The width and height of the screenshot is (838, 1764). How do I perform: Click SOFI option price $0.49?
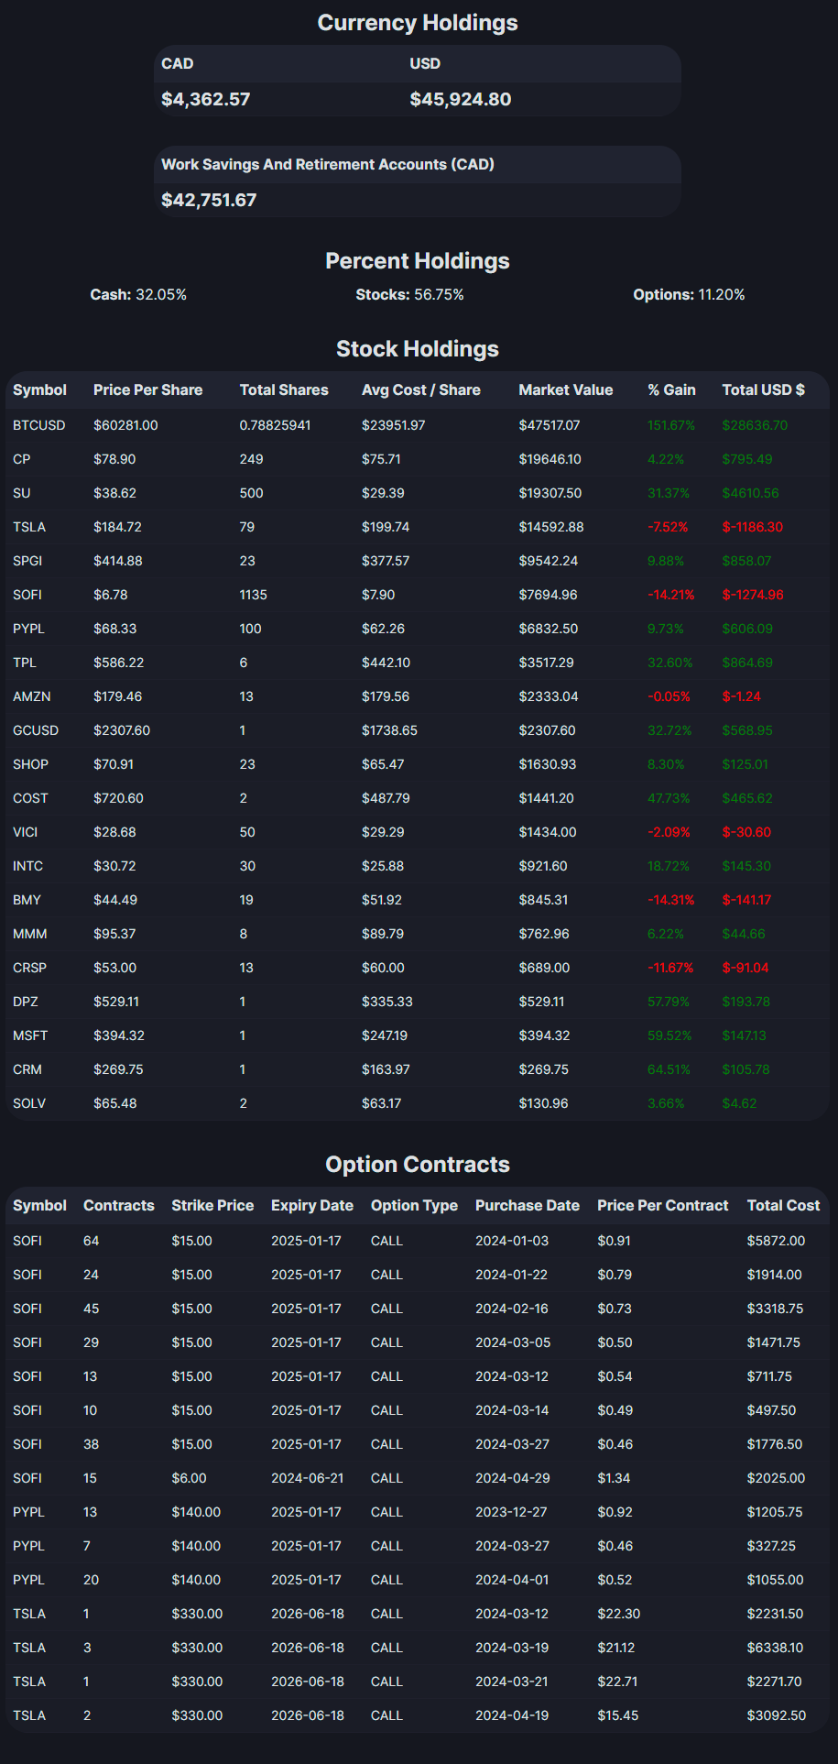tap(615, 1411)
